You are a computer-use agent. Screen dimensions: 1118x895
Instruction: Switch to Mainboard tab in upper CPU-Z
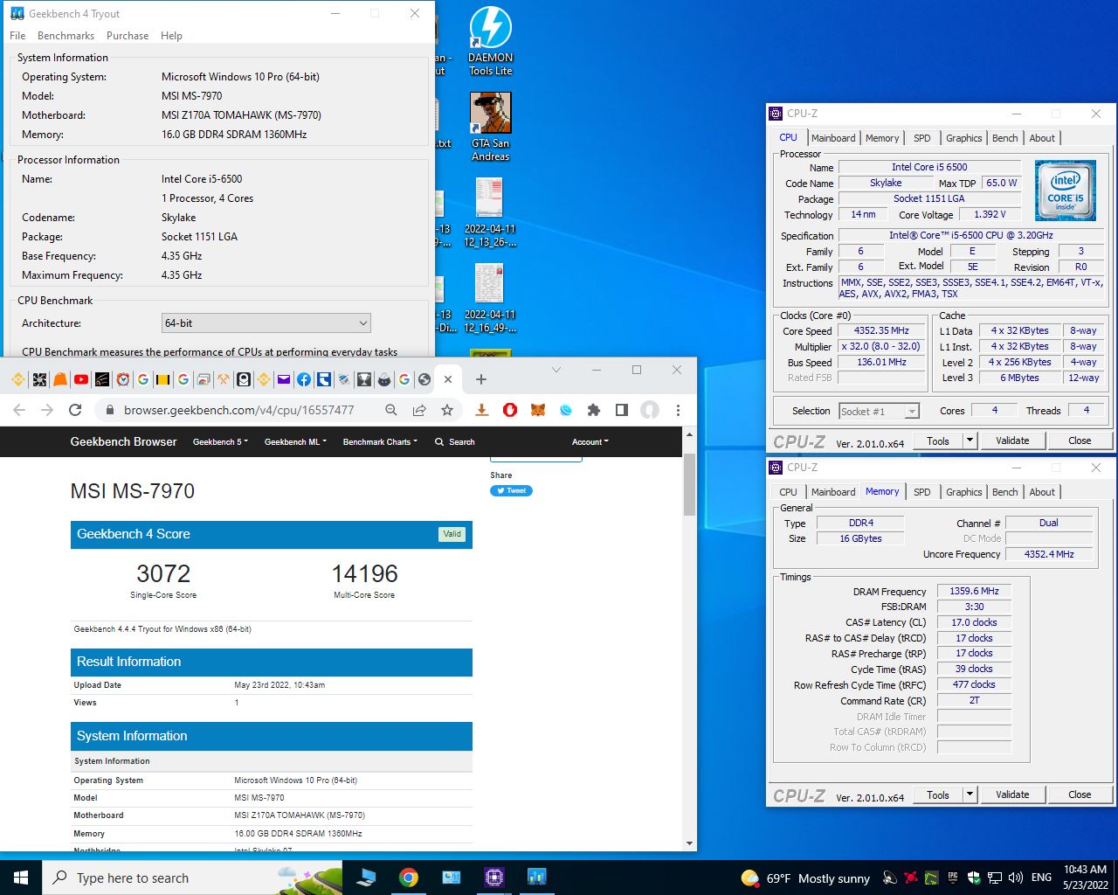point(833,138)
